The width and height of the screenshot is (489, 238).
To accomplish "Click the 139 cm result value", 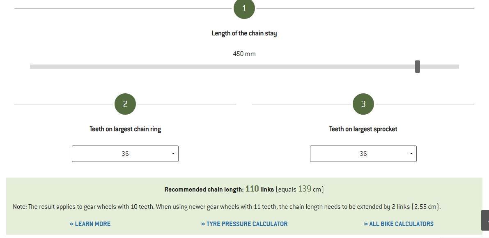I will (x=310, y=189).
